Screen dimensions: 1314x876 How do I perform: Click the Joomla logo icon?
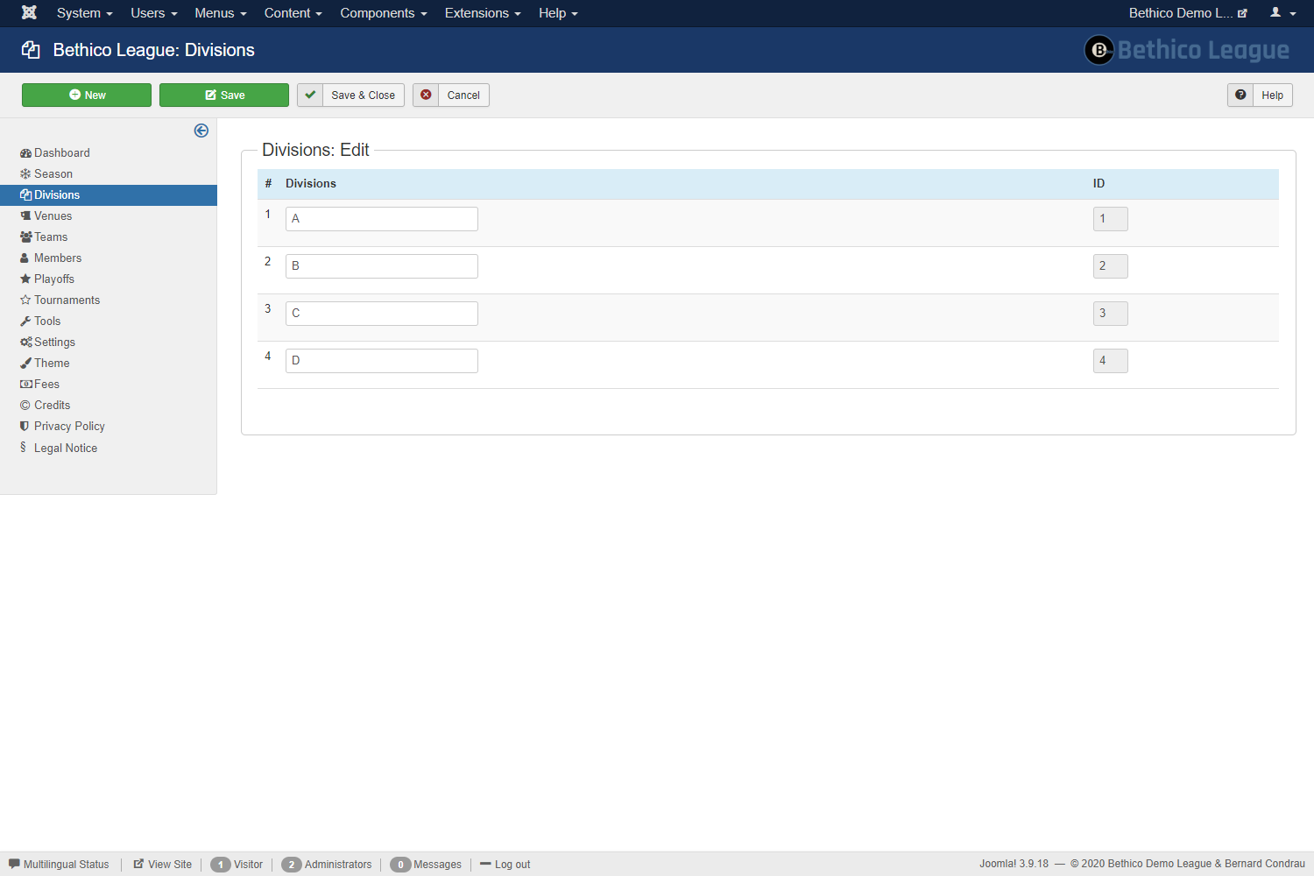(x=29, y=12)
